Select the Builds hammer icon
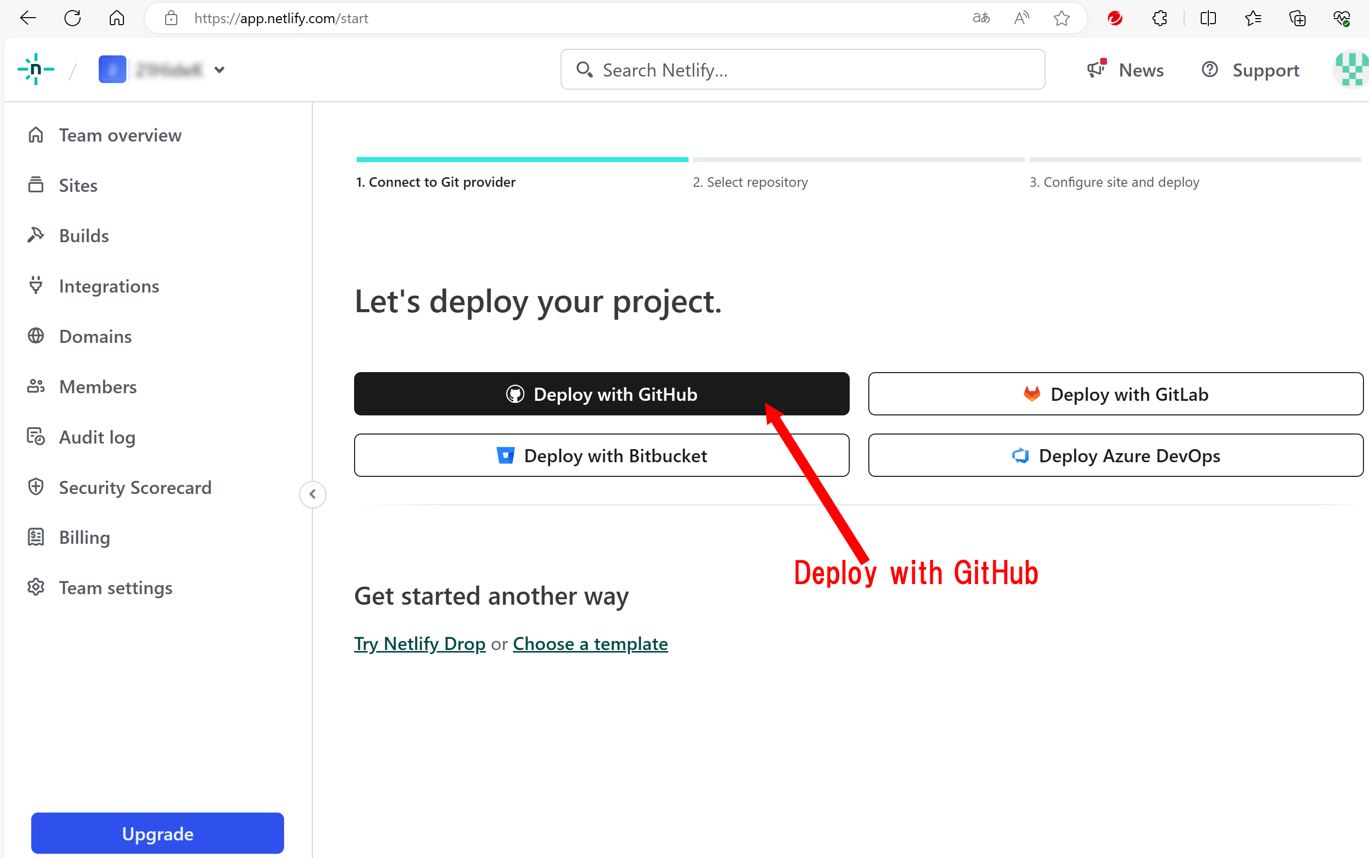Image resolution: width=1369 pixels, height=858 pixels. click(x=36, y=235)
